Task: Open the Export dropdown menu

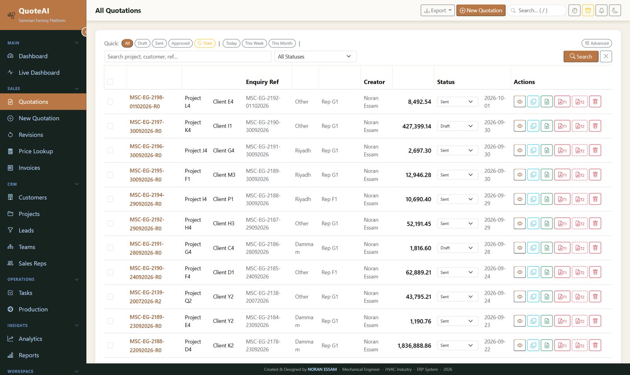Action: pos(437,11)
